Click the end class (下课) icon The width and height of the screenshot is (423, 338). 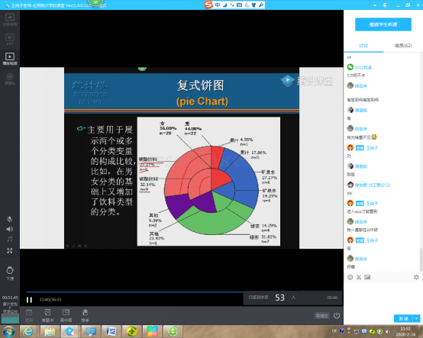coord(10,274)
